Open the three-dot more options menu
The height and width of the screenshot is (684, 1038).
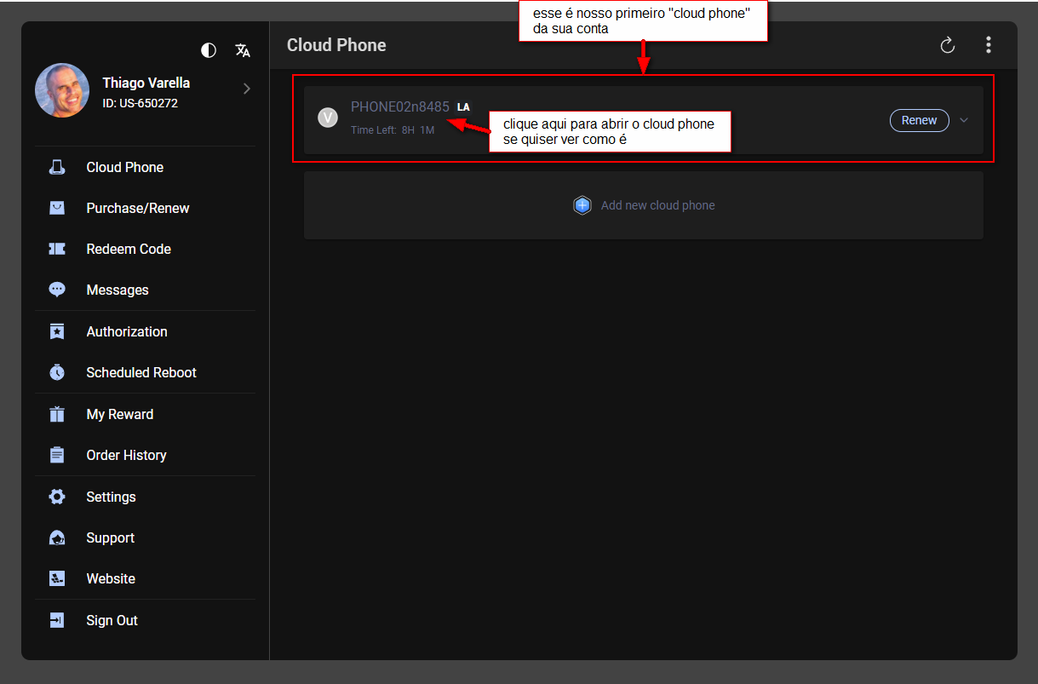tap(988, 45)
